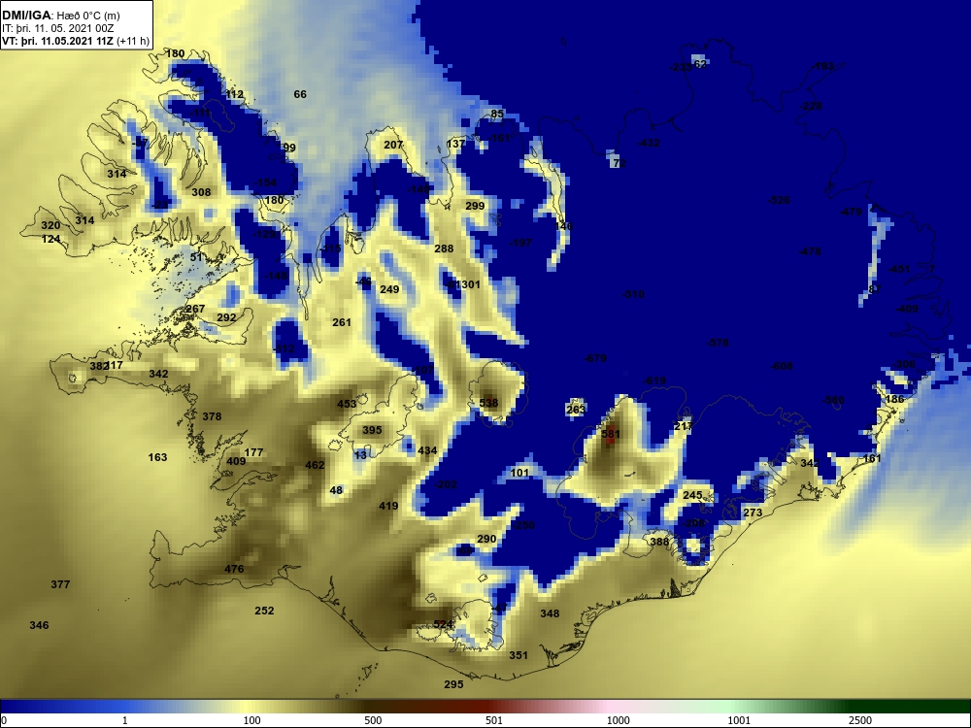Click the map value 245
The height and width of the screenshot is (728, 971).
click(693, 495)
